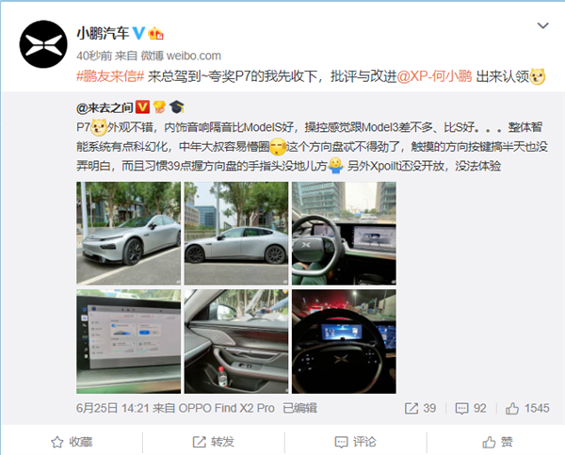This screenshot has height=455, width=565.
Task: Click the graduation cap badge icon
Action: 177,107
